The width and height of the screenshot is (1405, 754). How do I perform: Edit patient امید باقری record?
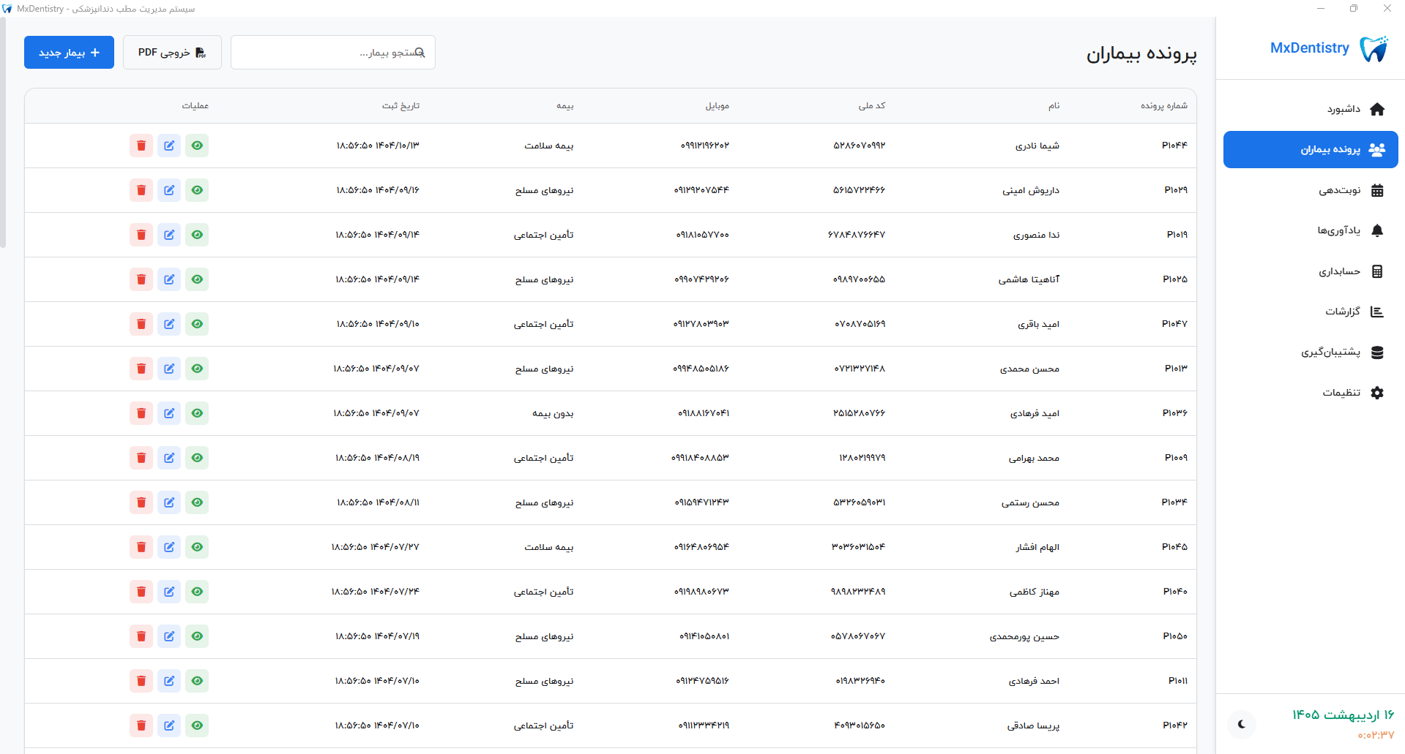pos(169,324)
